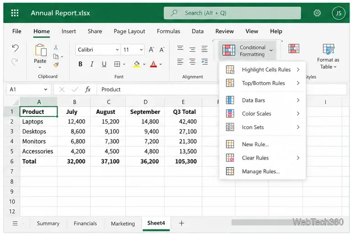The image size is (351, 234).
Task: Align text to middle icon
Action: point(192,49)
